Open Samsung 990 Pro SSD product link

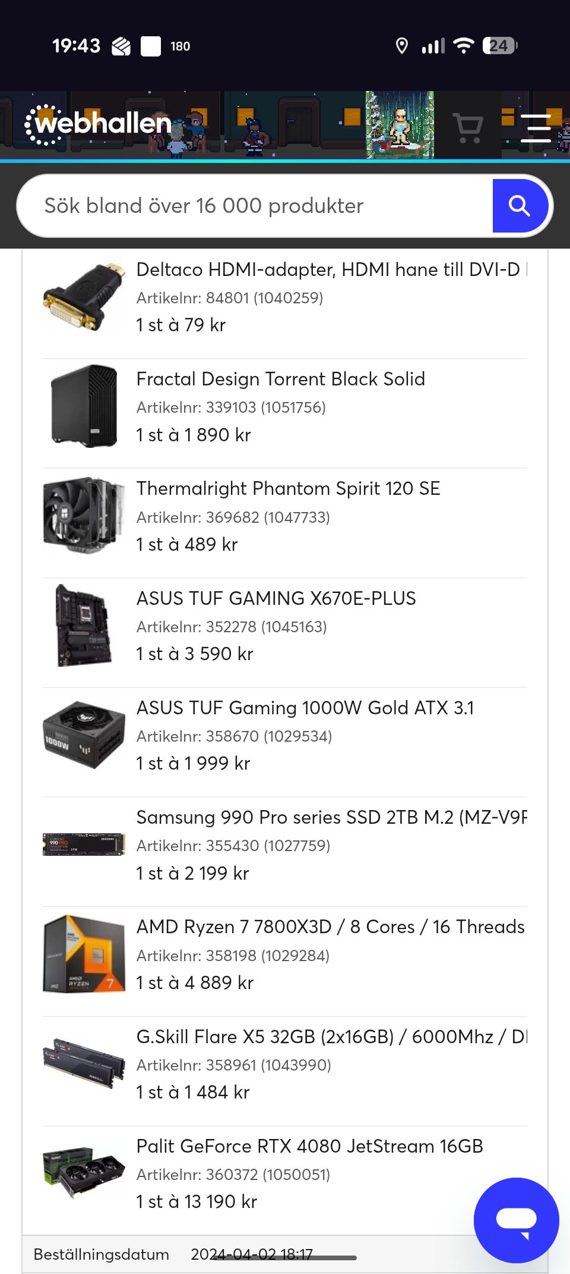(x=331, y=818)
